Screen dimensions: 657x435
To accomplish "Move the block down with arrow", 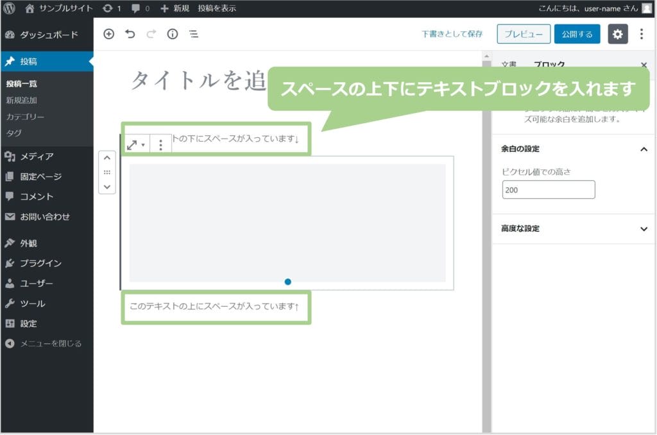I will click(107, 187).
